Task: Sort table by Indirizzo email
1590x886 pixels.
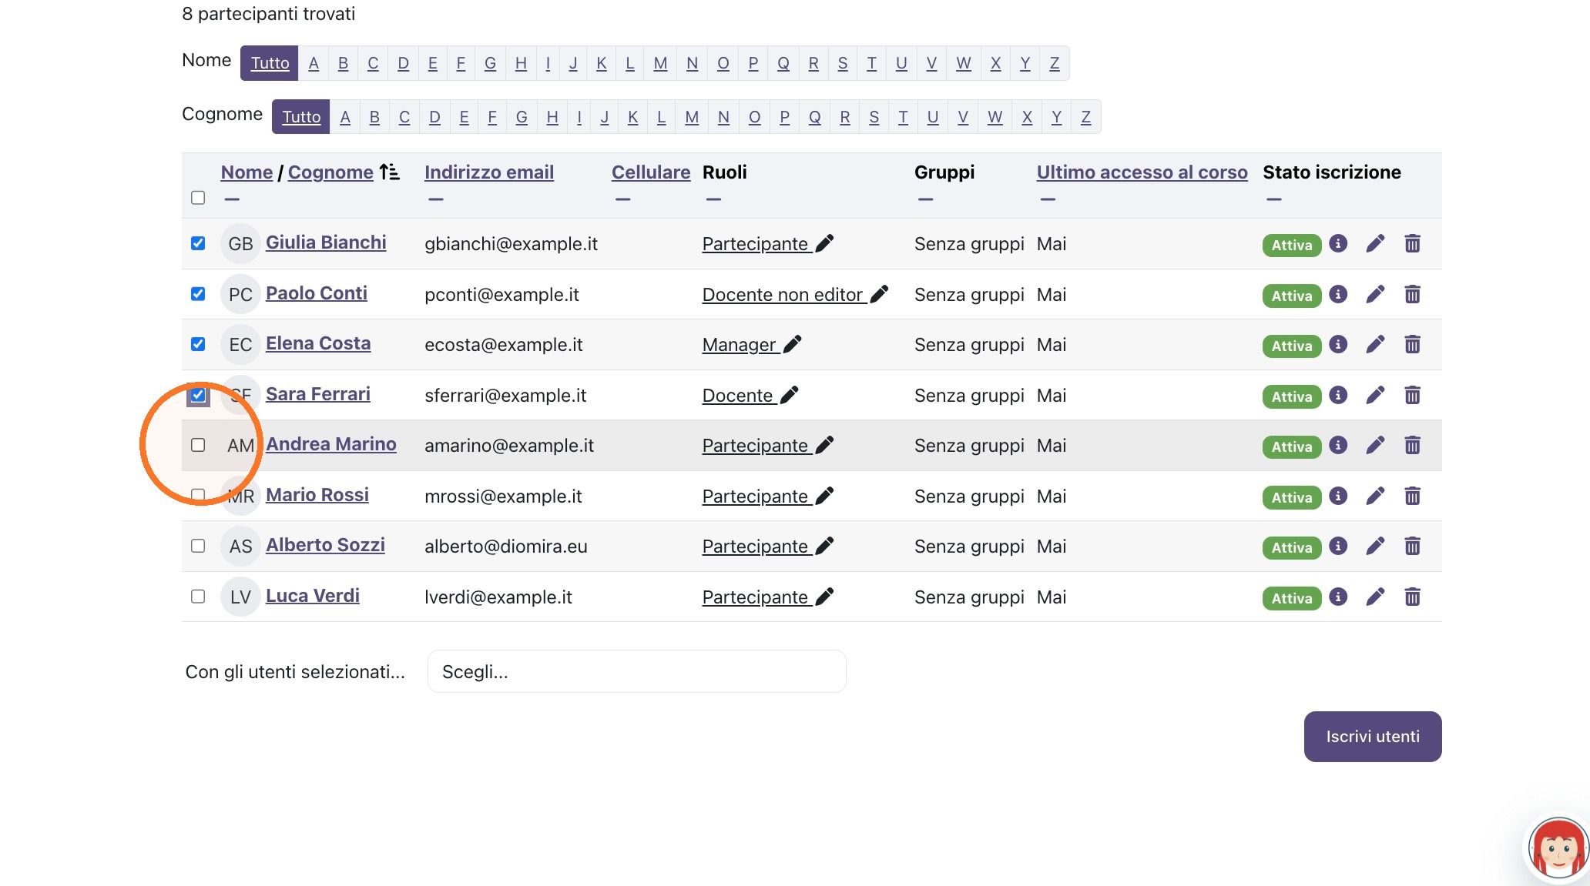Action: point(489,172)
